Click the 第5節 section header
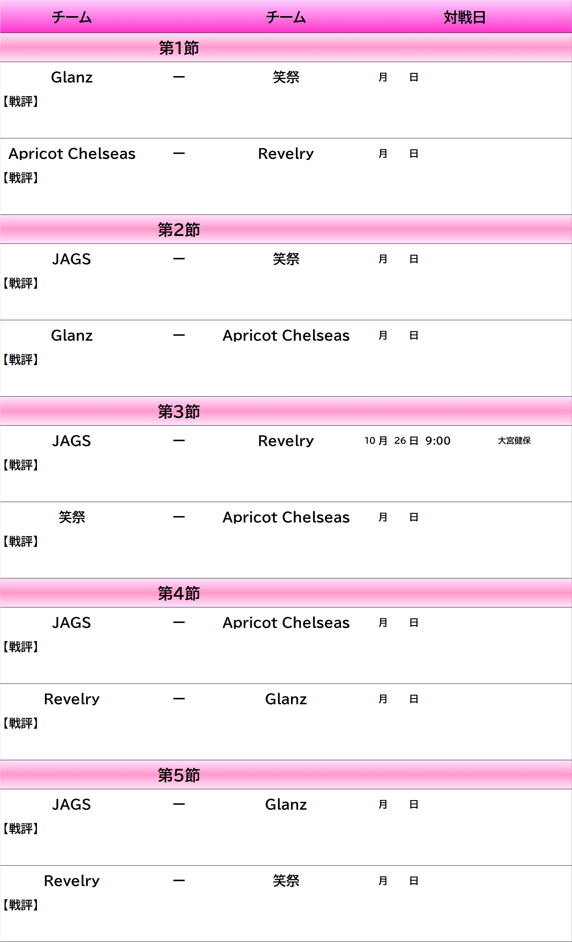This screenshot has width=572, height=942. 179,775
